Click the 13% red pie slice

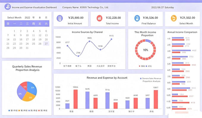24,86
